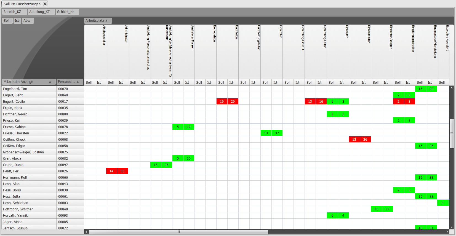Click red cell 16 for Engert, Cecile
The image size is (456, 236).
click(321, 102)
